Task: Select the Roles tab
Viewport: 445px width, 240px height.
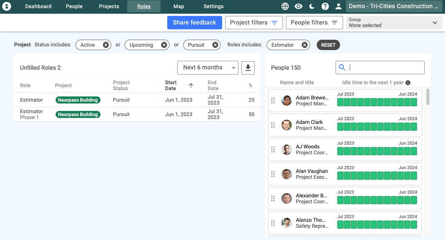Action: click(144, 6)
